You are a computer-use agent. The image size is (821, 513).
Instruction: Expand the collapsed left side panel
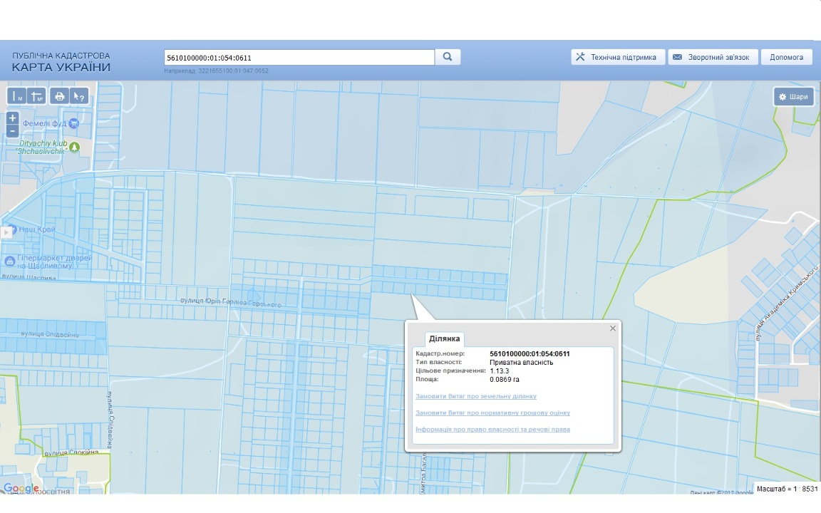pyautogui.click(x=6, y=232)
